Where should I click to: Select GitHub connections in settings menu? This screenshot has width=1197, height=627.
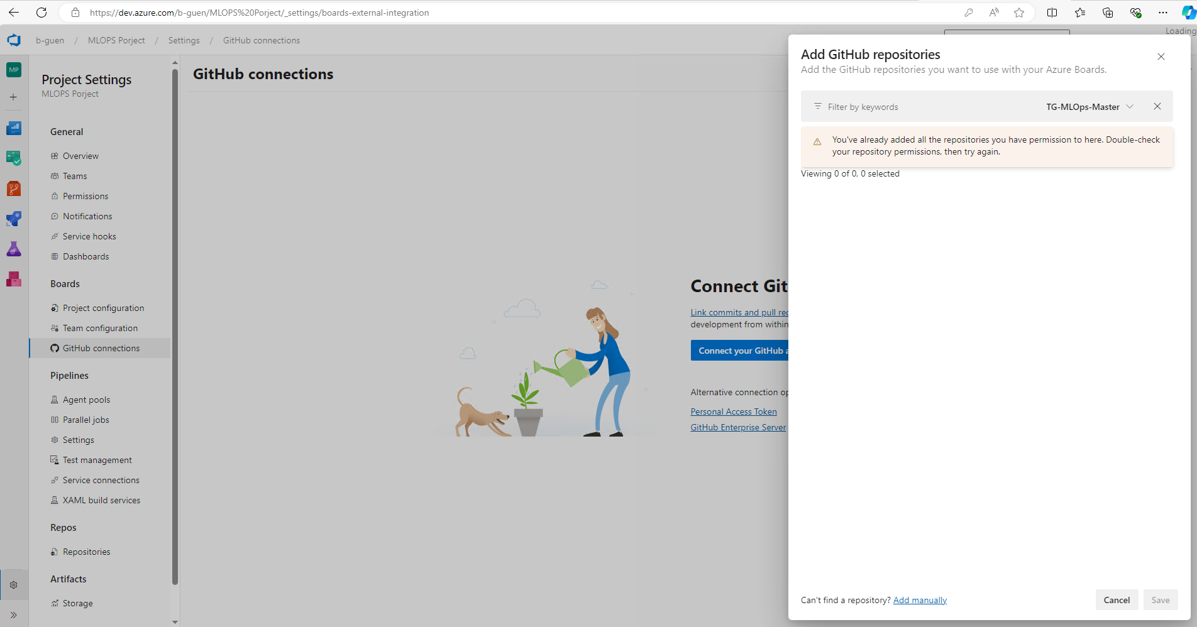[x=99, y=348]
